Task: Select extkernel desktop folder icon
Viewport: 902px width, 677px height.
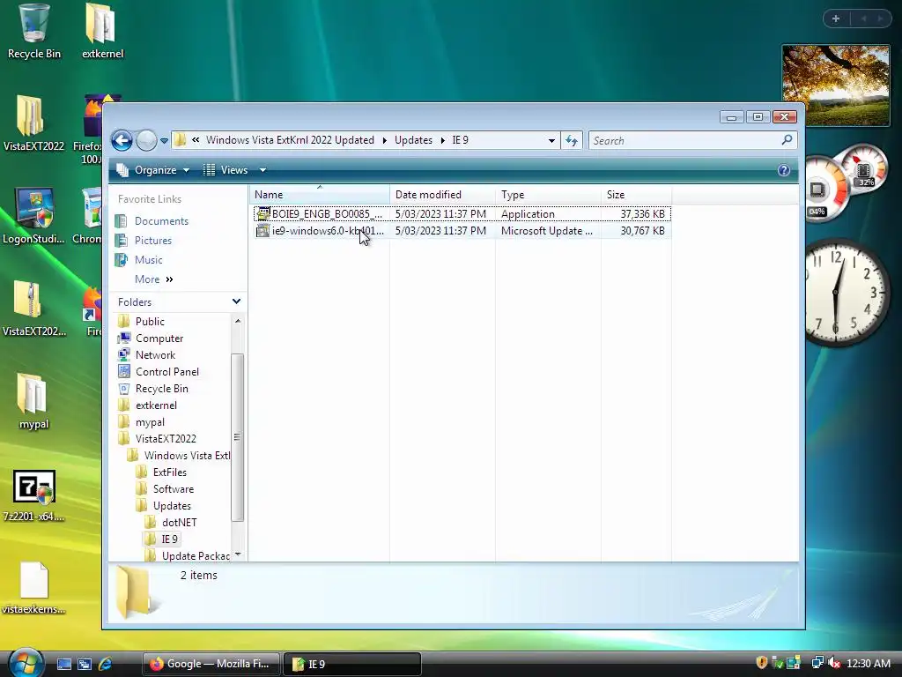Action: point(102,33)
